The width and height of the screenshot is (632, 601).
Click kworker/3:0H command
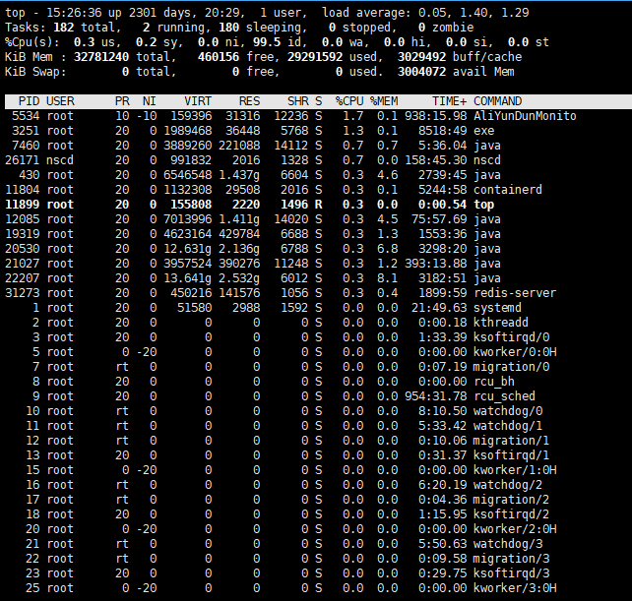pyautogui.click(x=515, y=588)
